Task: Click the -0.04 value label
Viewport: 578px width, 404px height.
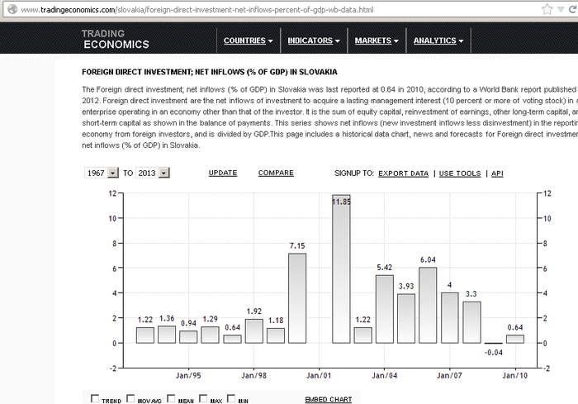Action: [x=493, y=352]
